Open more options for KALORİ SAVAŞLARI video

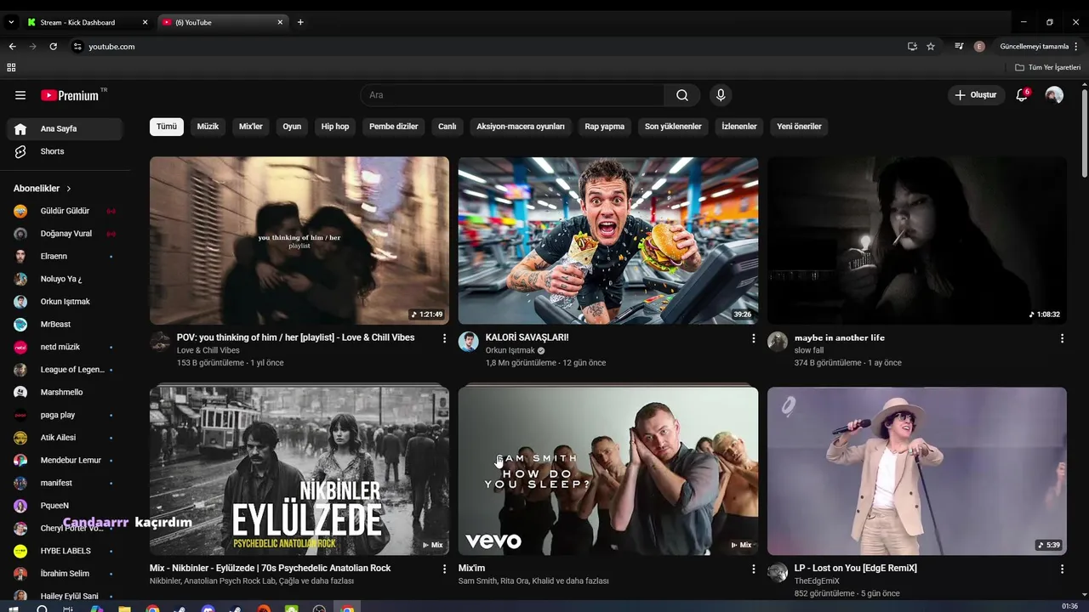coord(753,338)
